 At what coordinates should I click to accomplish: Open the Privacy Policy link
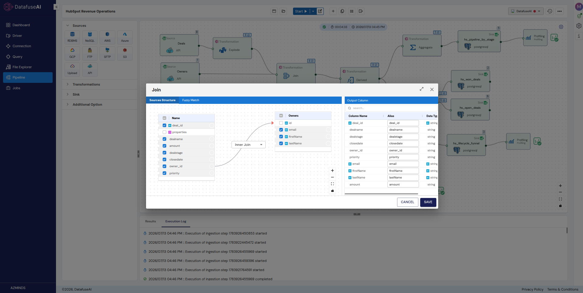pyautogui.click(x=532, y=289)
